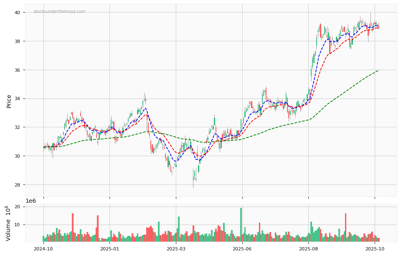Select the 2025-03 date label
The width and height of the screenshot is (401, 255).
pyautogui.click(x=176, y=249)
